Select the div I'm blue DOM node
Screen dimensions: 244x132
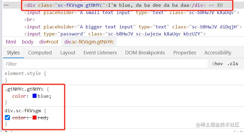click(123, 5)
